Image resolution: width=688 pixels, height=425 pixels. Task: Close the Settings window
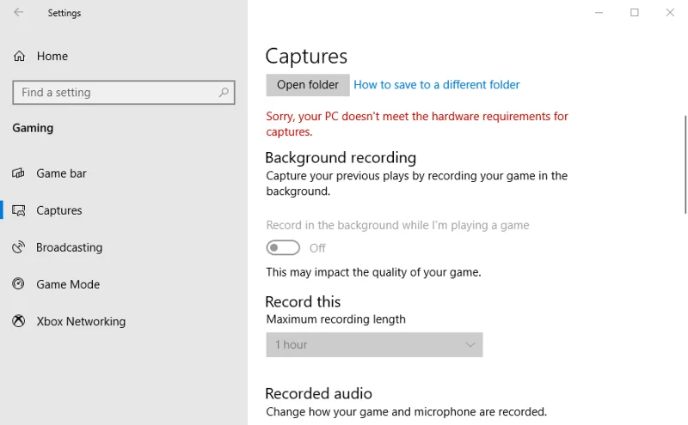[x=670, y=12]
